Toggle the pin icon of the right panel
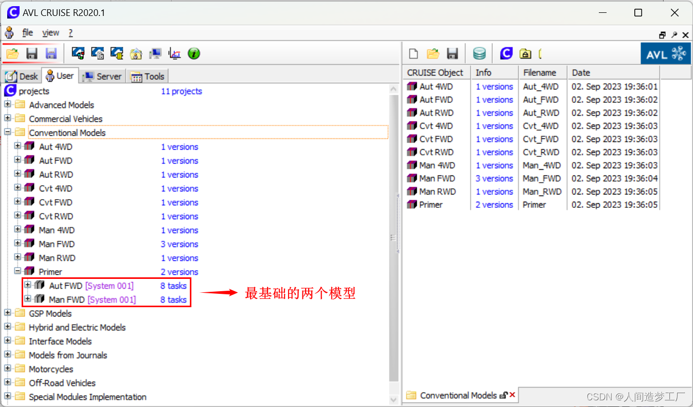Screen dimensions: 693x407 674,35
